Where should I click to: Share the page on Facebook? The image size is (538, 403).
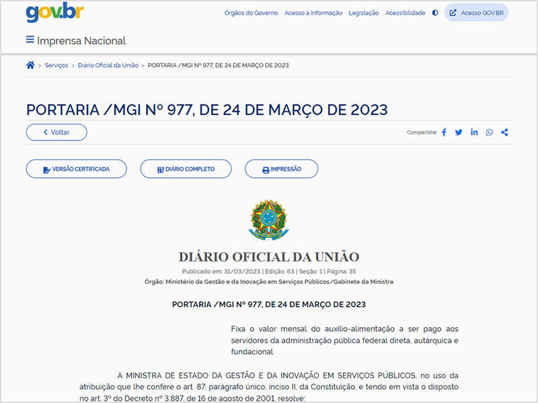click(444, 132)
